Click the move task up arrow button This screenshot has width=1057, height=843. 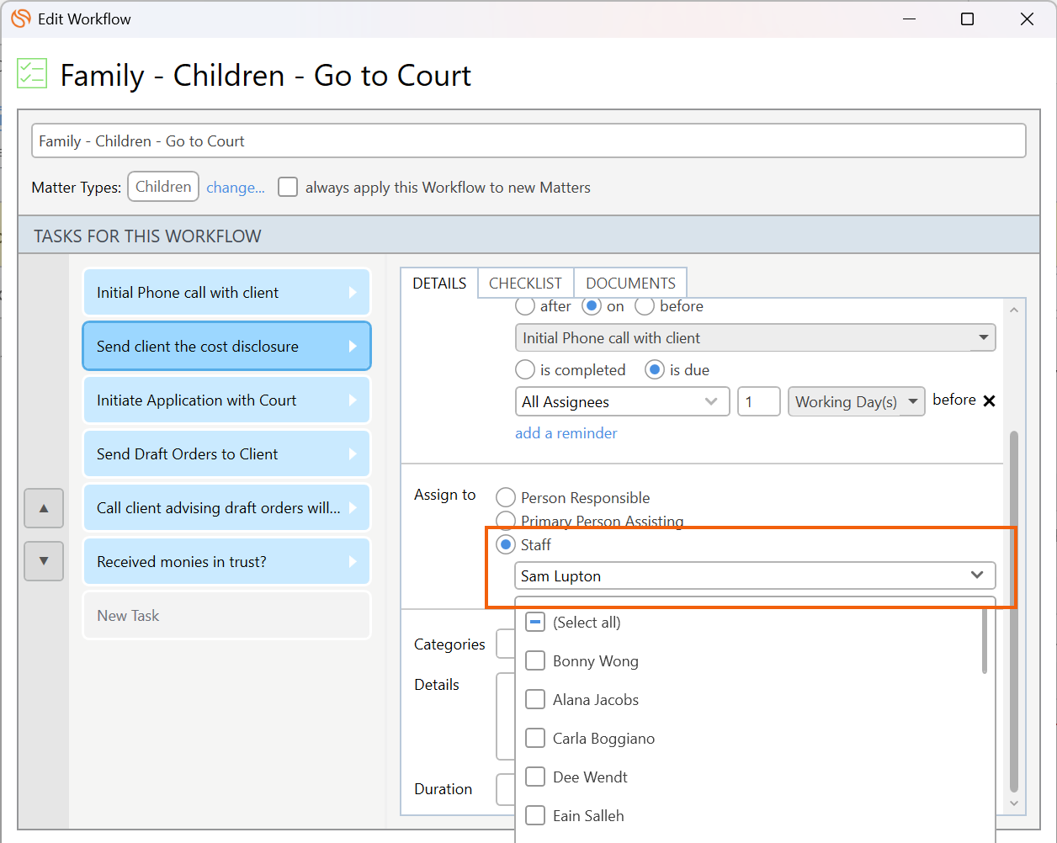(44, 508)
